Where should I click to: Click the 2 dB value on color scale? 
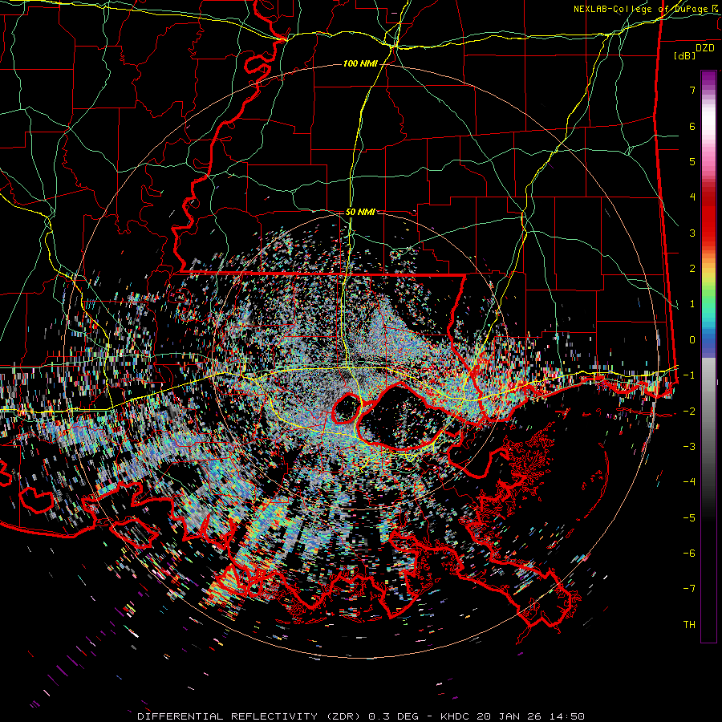[x=692, y=269]
